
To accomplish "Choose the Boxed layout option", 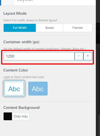I will coord(49,28).
